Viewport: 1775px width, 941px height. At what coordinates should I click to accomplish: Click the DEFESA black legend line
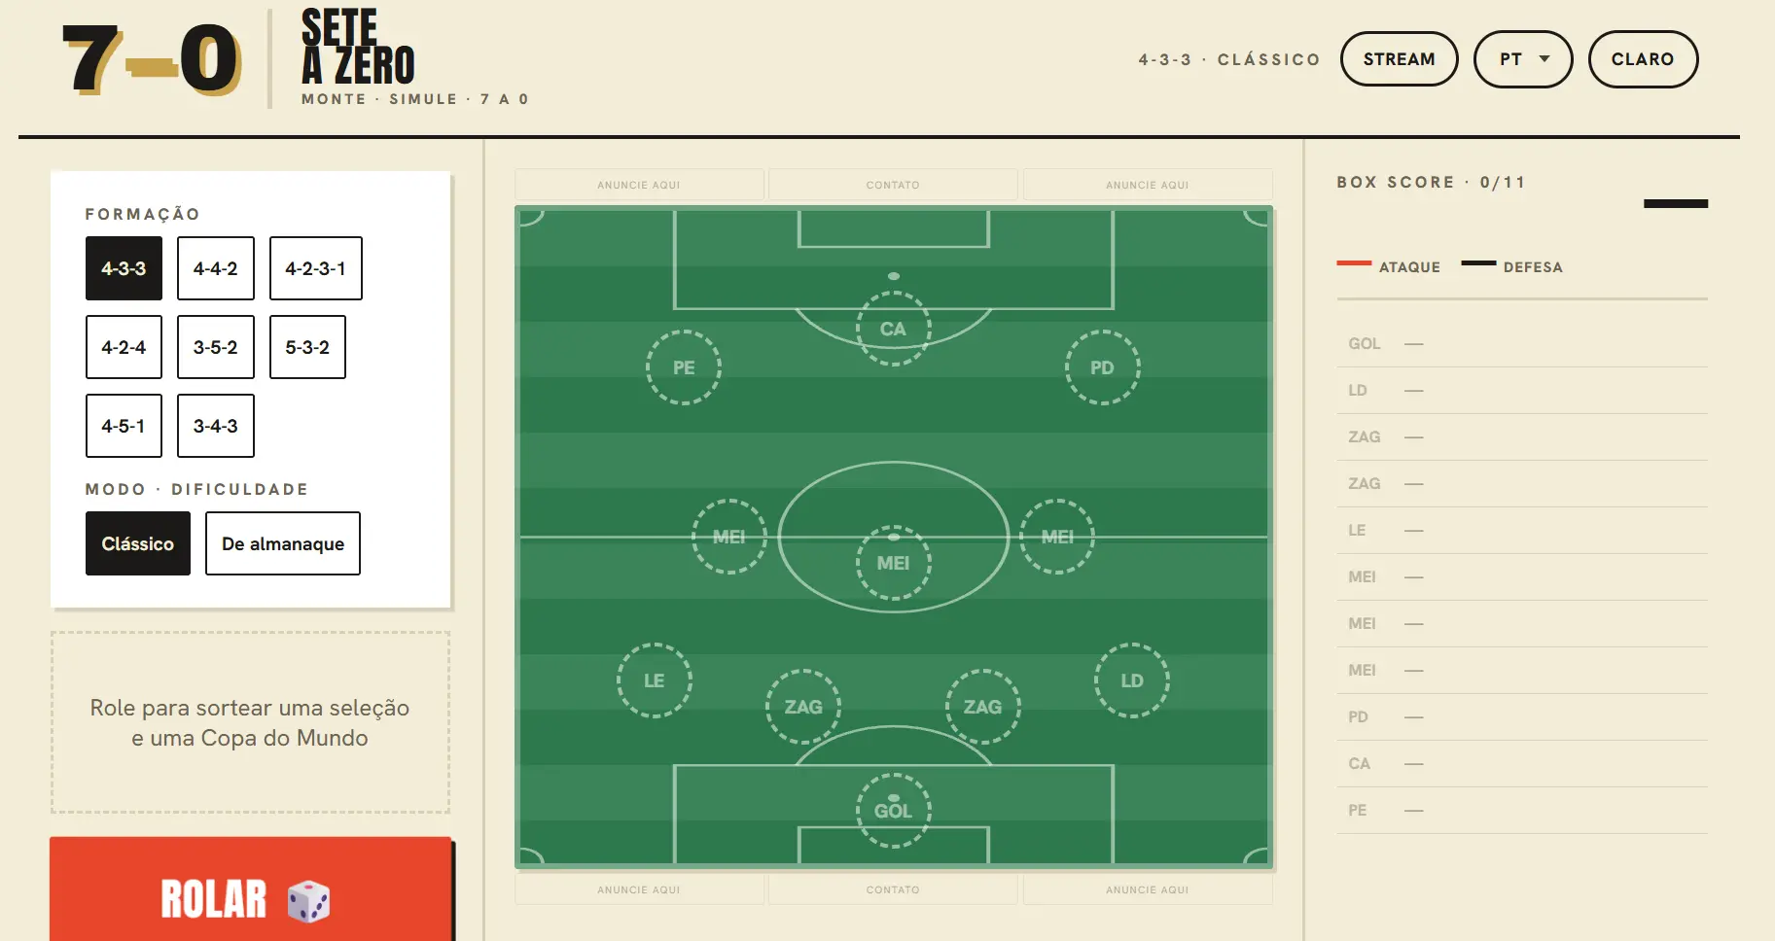(x=1478, y=263)
